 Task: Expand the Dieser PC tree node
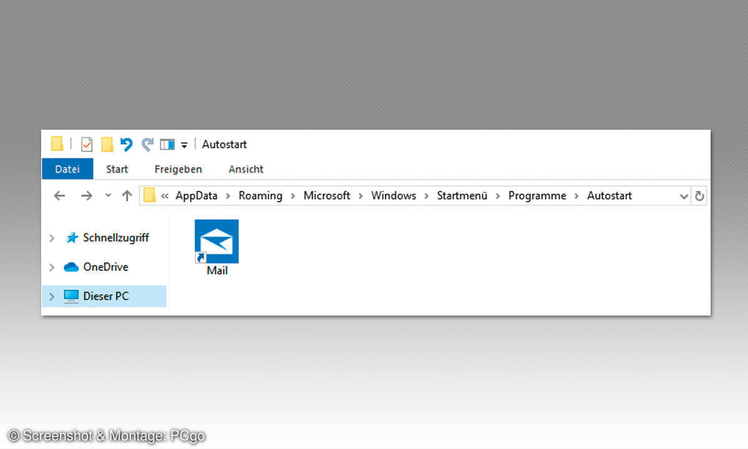tap(52, 296)
